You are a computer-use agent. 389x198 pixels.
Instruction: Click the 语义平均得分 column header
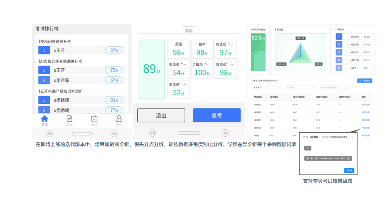click(x=299, y=97)
